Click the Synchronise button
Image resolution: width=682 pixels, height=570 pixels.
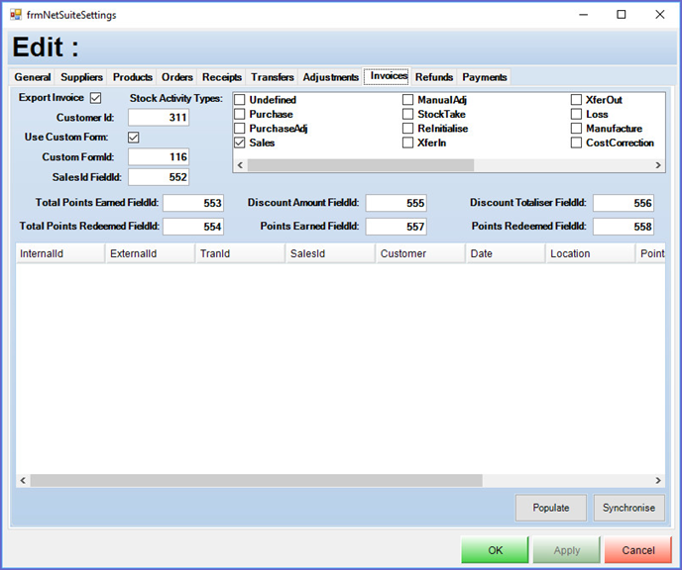click(628, 508)
